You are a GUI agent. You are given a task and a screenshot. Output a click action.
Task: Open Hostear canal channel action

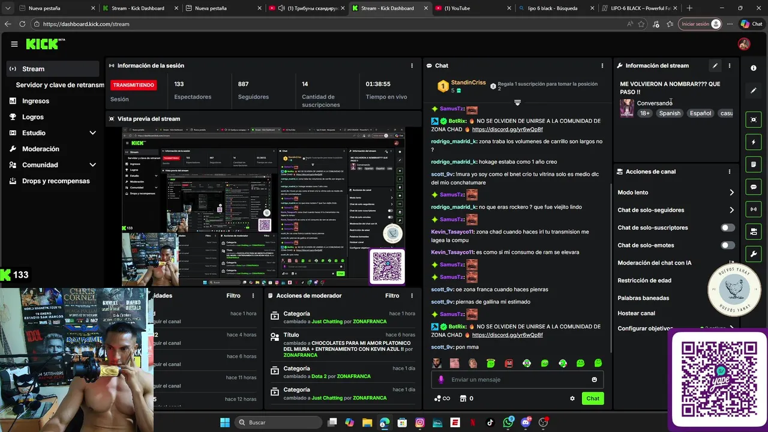click(x=636, y=313)
